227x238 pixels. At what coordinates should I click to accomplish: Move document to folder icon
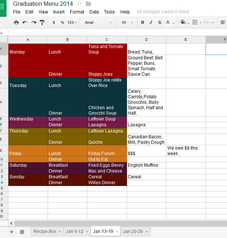pos(88,4)
